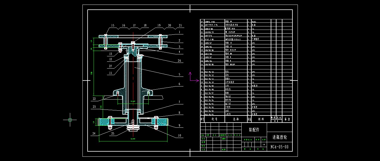Click part callout number 20
Image resolution: width=380 pixels, height=161 pixels.
pos(169,26)
